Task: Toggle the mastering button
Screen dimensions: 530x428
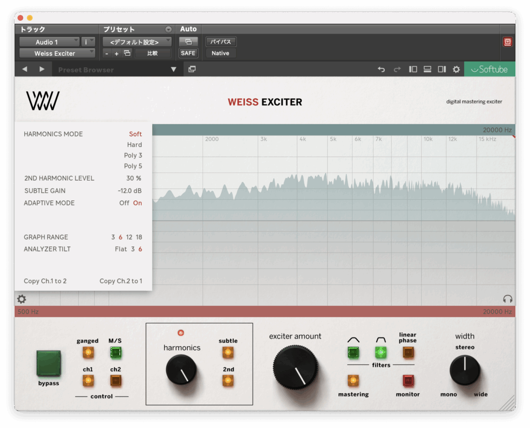Action: click(353, 381)
